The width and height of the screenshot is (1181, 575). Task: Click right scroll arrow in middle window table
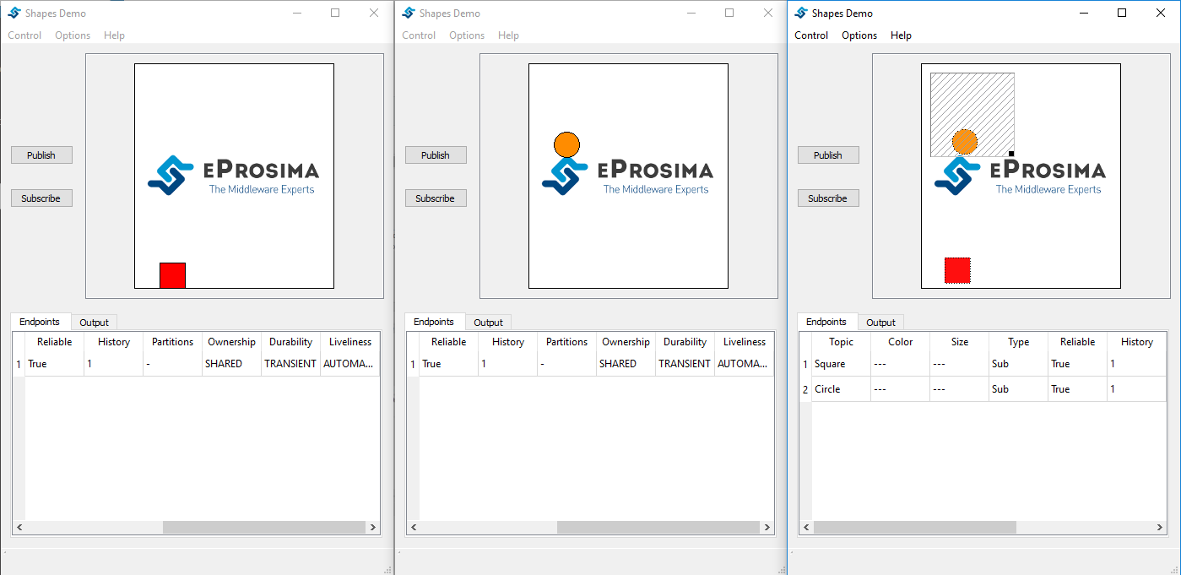pos(767,527)
